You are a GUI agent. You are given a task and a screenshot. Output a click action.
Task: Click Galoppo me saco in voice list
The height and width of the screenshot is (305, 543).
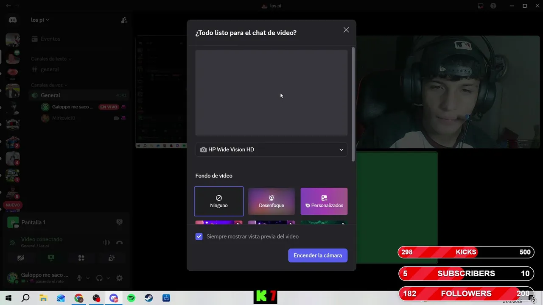73,107
